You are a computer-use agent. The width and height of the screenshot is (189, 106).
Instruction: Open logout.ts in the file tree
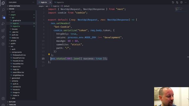[16, 26]
